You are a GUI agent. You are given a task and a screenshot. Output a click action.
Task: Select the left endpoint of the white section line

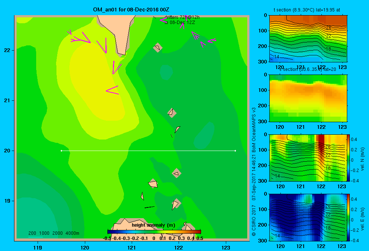point(61,151)
